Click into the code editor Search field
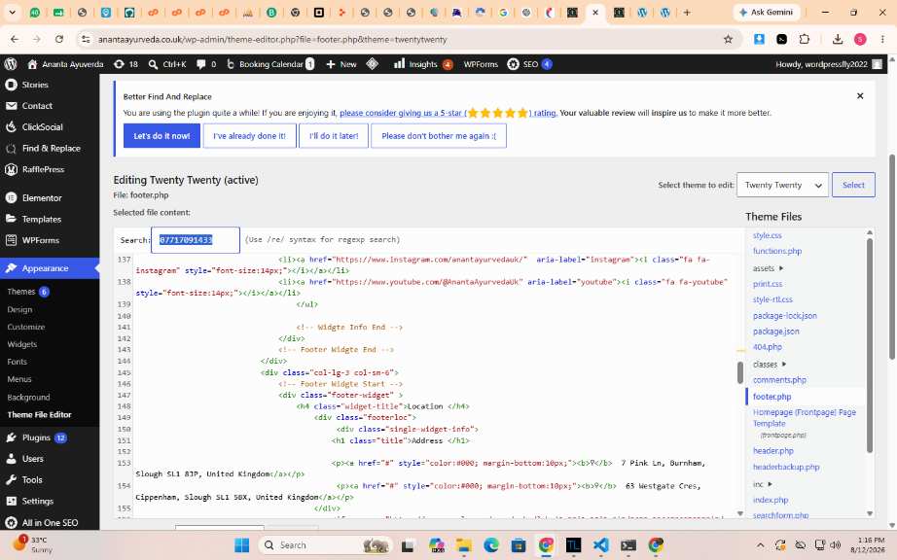This screenshot has width=897, height=560. tap(196, 240)
